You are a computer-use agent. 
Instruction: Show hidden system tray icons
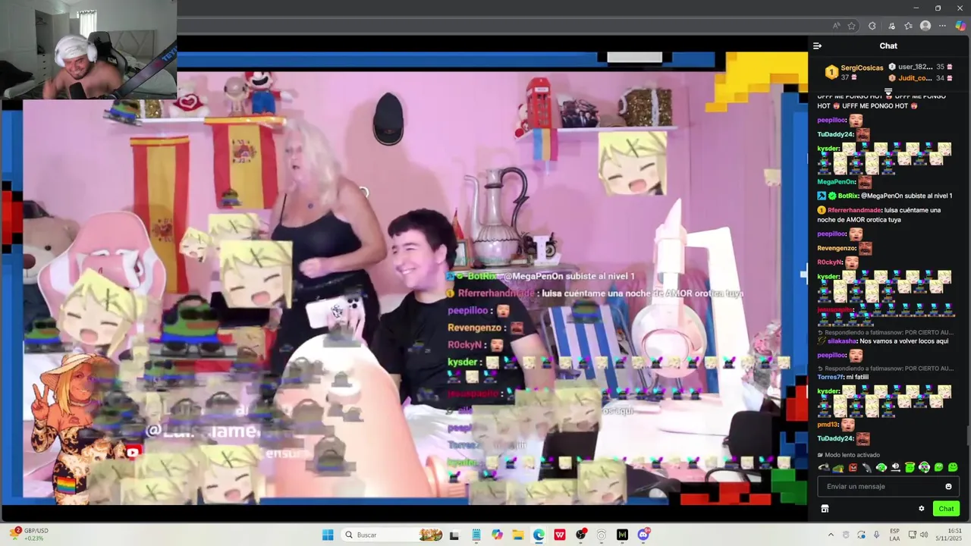pos(831,535)
